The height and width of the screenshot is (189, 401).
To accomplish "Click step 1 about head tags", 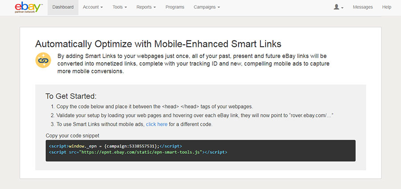I will coord(151,106).
